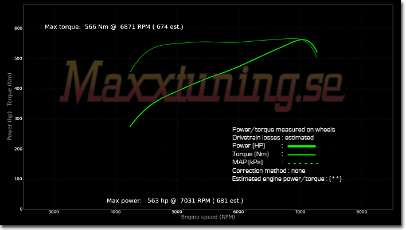Click the 7000 RPM x-axis tick label

(x=300, y=212)
